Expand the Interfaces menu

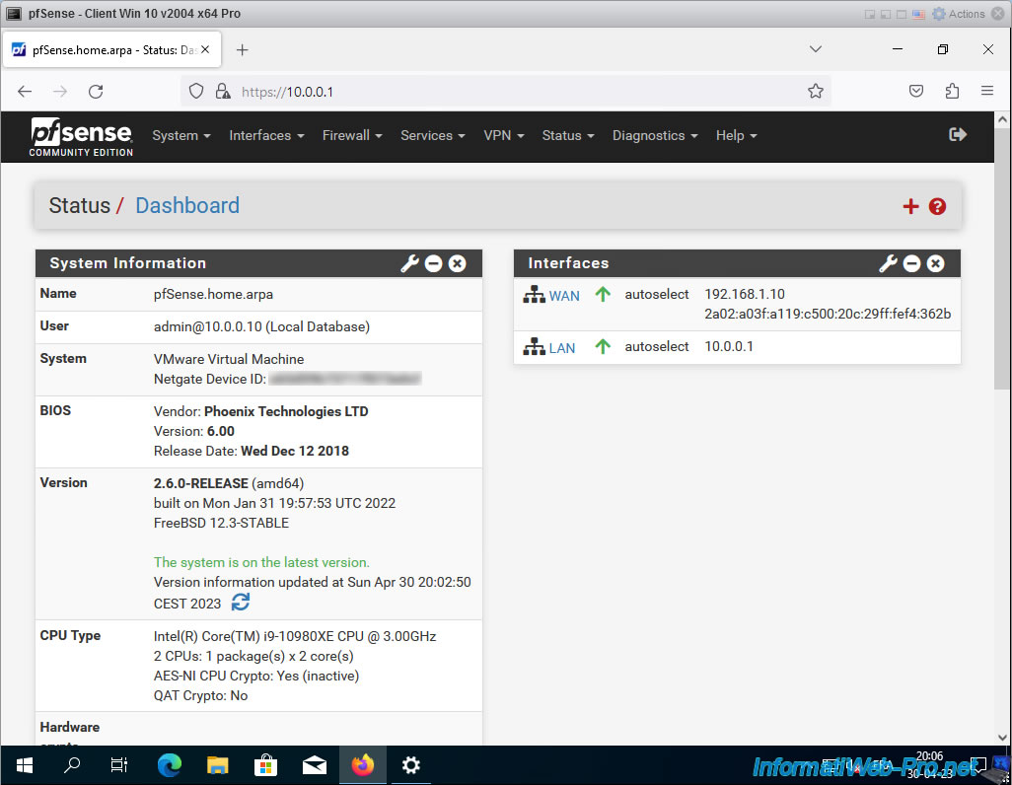point(266,135)
